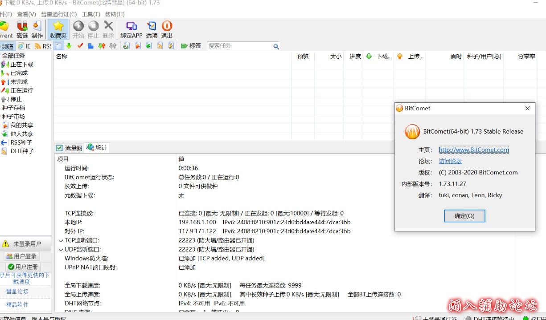Click the search magnifier icon
Screen dimensions: 546x320
pos(276,46)
